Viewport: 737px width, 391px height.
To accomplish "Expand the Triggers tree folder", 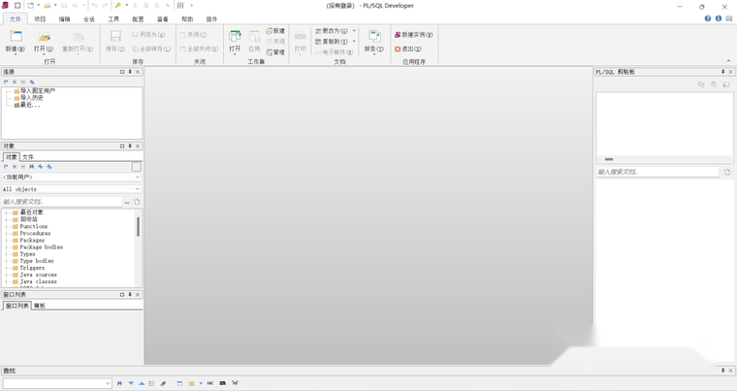I will pos(6,268).
